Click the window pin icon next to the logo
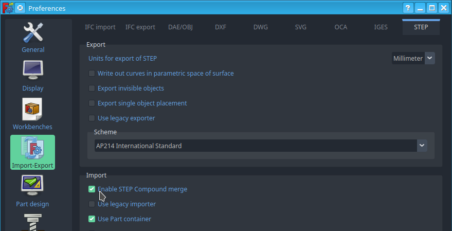The height and width of the screenshot is (231, 452). click(20, 8)
